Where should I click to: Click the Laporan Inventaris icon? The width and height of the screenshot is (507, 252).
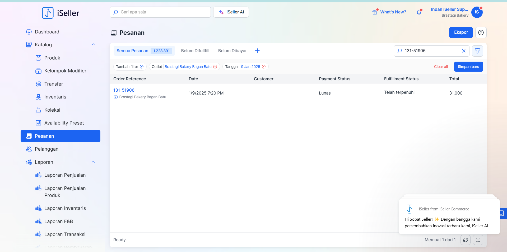38,208
